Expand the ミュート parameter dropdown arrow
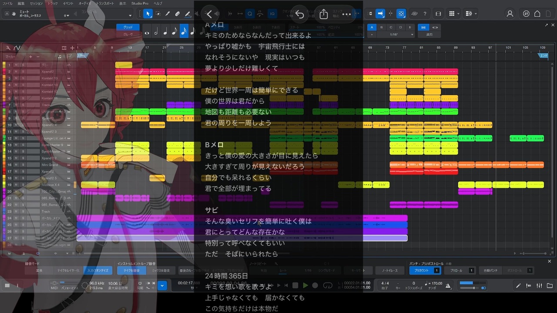 click(67, 16)
